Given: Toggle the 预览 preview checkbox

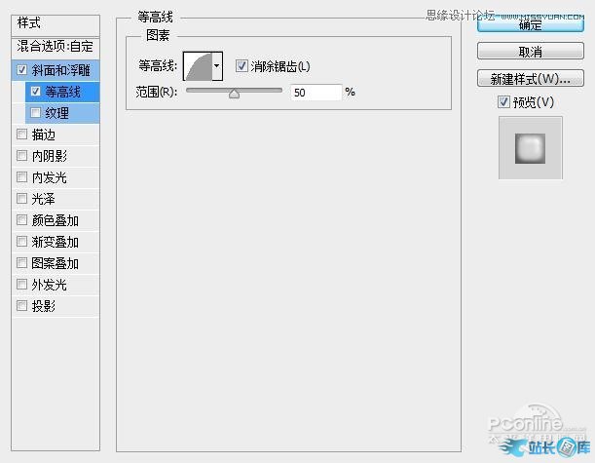Looking at the screenshot, I should tap(503, 102).
